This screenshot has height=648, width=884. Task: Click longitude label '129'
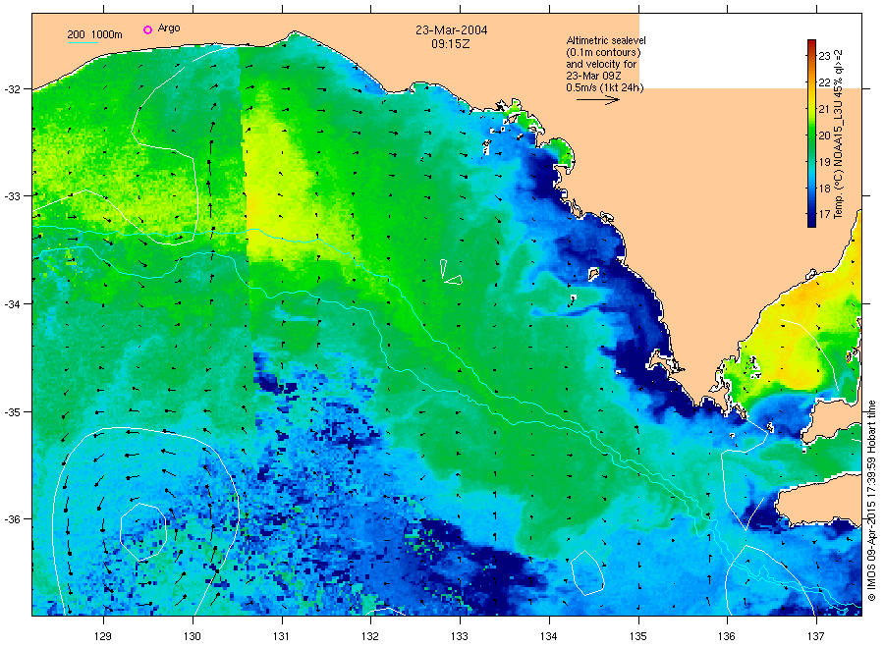[x=102, y=636]
